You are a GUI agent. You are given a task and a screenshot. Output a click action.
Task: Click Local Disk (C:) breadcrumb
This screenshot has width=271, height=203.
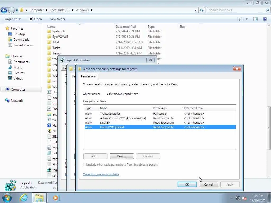(60, 10)
